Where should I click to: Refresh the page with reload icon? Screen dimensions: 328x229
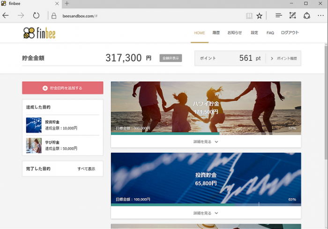36,15
